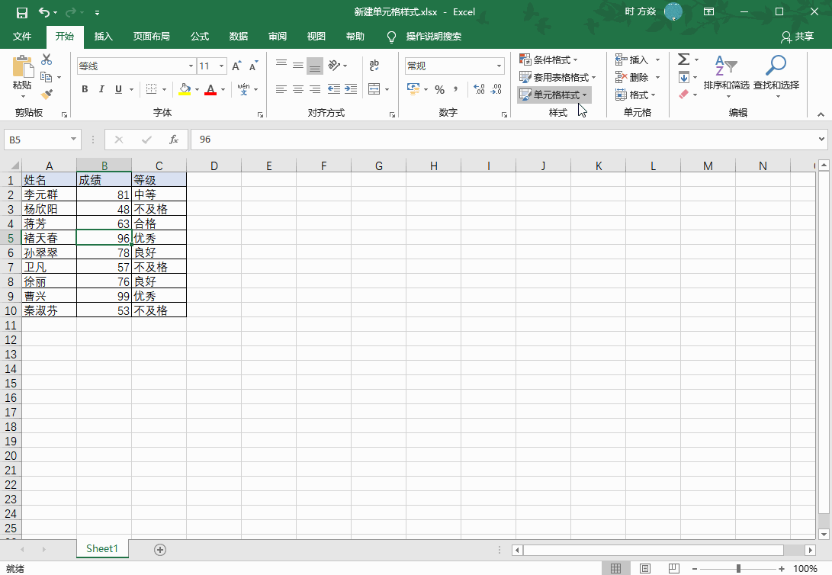
Task: Toggle align text right
Action: point(315,89)
